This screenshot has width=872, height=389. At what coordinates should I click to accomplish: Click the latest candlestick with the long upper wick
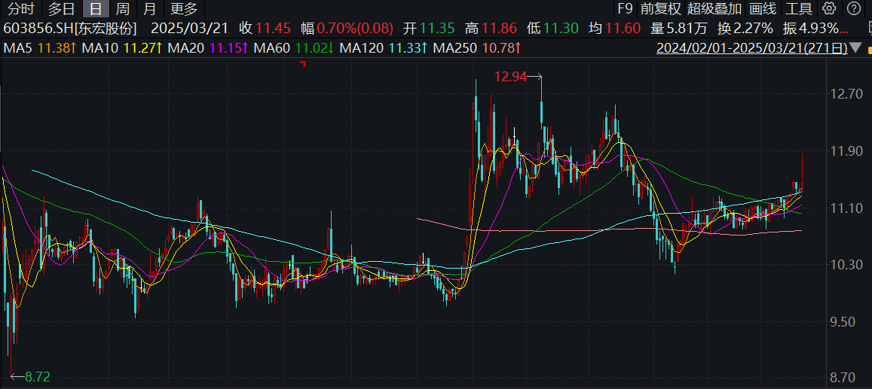point(802,187)
